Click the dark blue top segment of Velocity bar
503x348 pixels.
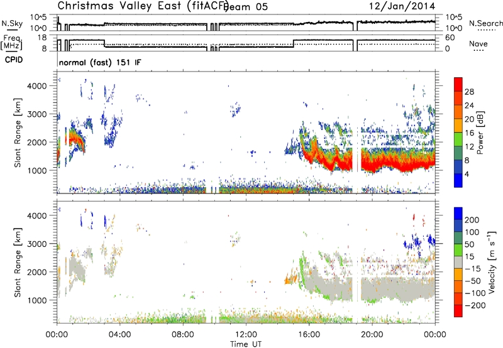click(458, 214)
